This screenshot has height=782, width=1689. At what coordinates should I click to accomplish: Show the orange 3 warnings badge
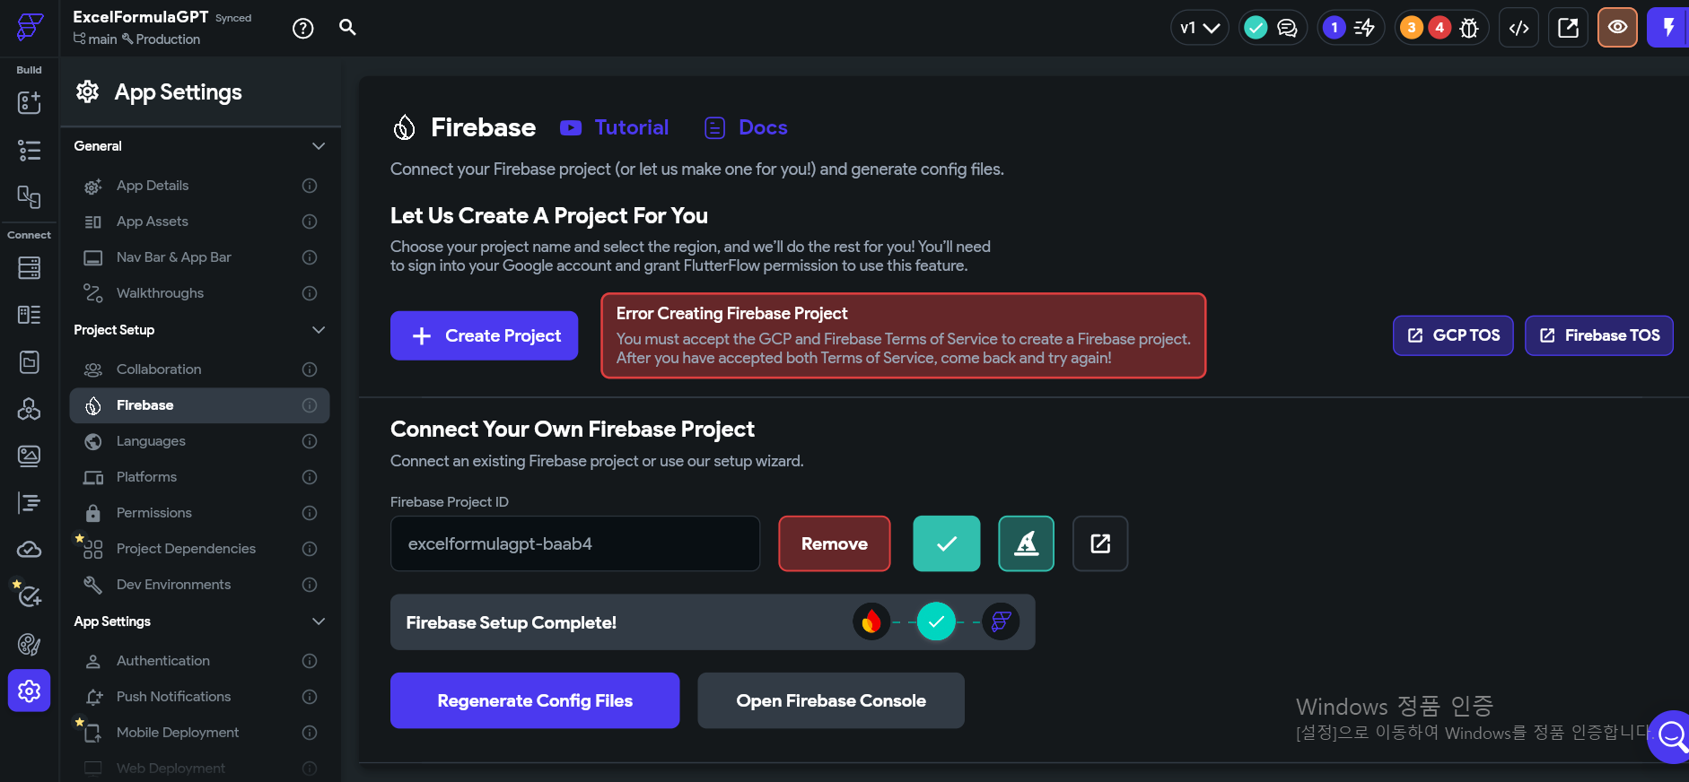(1412, 28)
